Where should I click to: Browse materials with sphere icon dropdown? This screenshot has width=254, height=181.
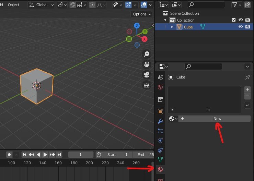point(173,119)
